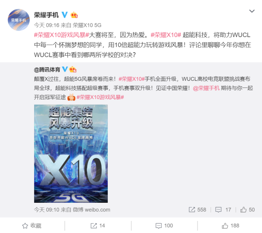Image resolution: width=262 pixels, height=233 pixels.
Task: Open the 荣耀手机 profile avatar
Action: tap(19, 20)
